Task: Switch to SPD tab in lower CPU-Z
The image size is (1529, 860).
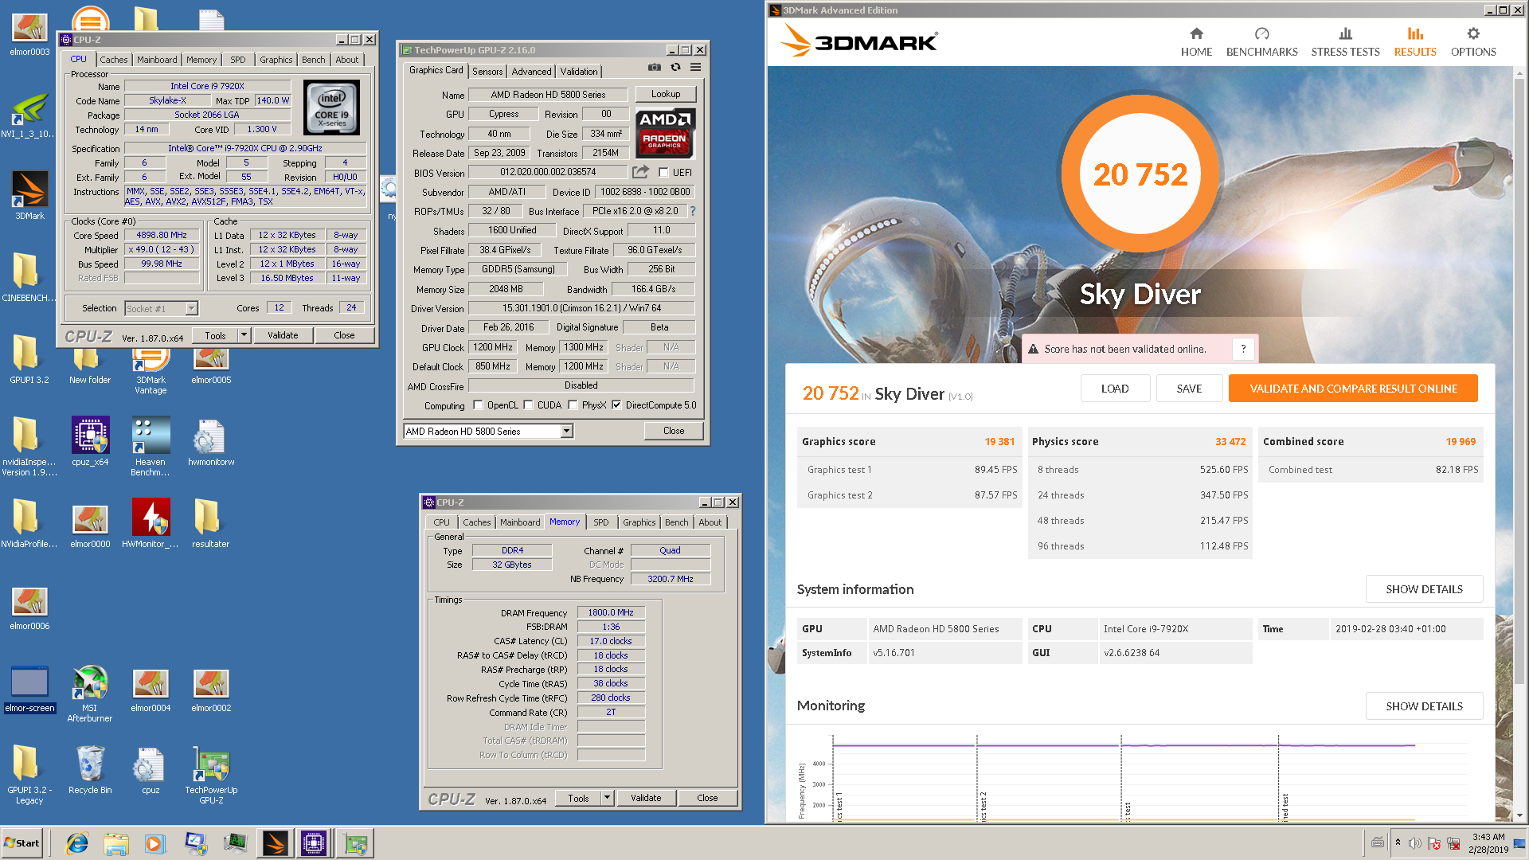Action: tap(601, 522)
